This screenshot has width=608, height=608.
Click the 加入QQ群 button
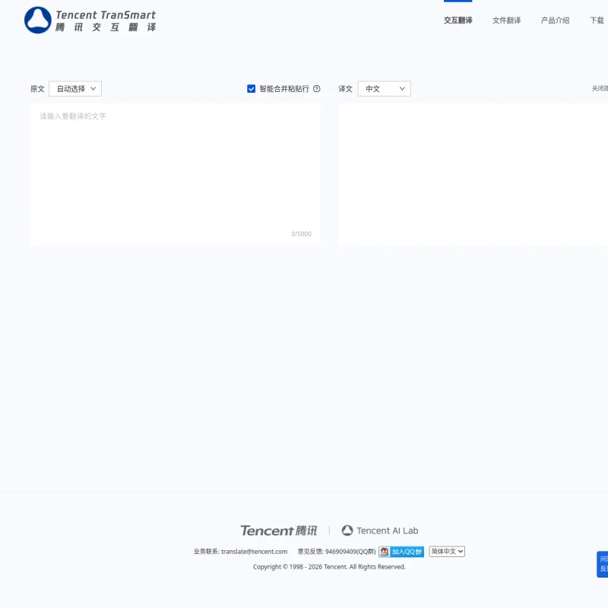pyautogui.click(x=401, y=552)
